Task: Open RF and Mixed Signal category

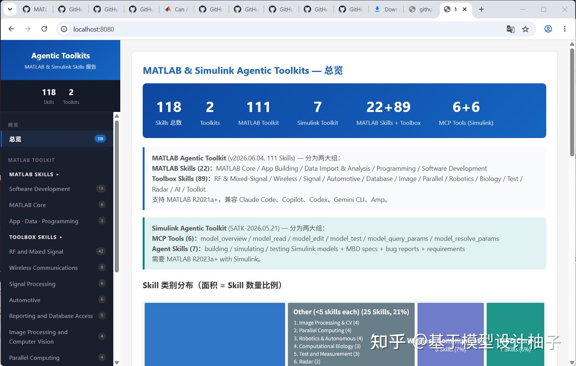Action: pos(57,251)
